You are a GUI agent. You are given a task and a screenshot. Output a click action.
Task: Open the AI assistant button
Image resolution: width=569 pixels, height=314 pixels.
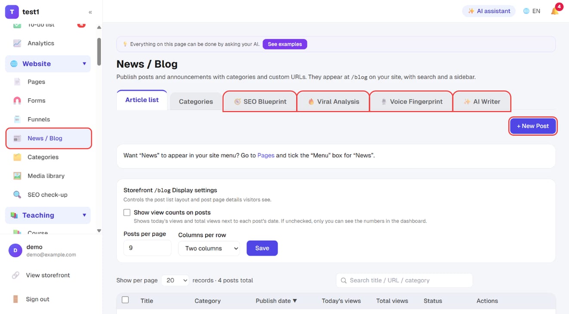pos(489,11)
